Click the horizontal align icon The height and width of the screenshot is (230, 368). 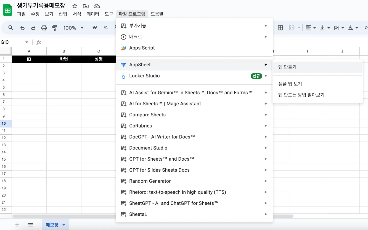pyautogui.click(x=308, y=28)
